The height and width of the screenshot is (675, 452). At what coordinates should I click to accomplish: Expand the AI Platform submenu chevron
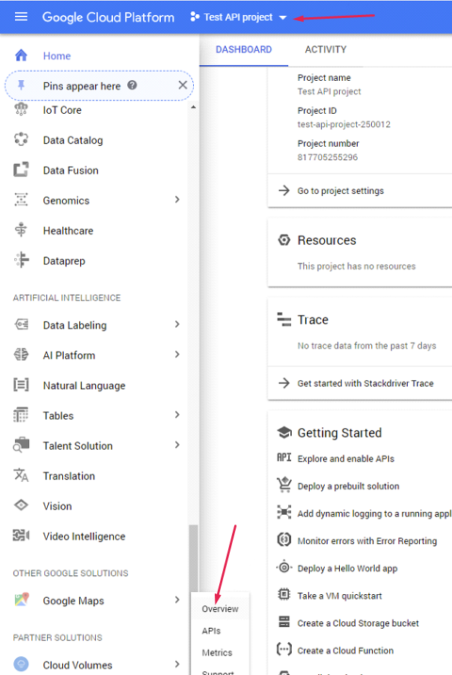[x=177, y=355]
